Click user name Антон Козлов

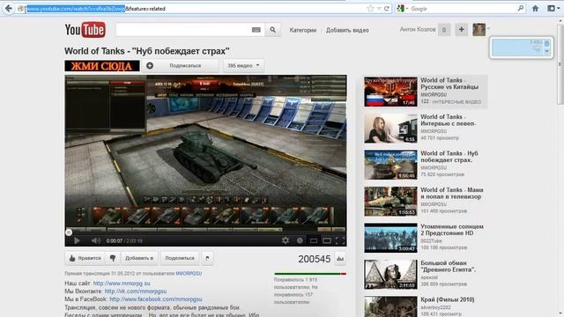tap(418, 29)
